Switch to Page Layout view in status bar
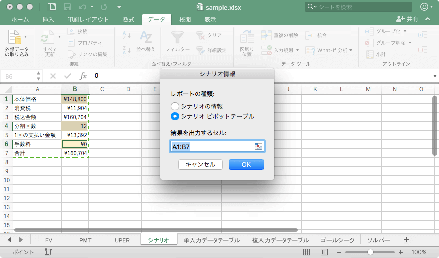Image resolution: width=439 pixels, height=258 pixels. (324, 252)
